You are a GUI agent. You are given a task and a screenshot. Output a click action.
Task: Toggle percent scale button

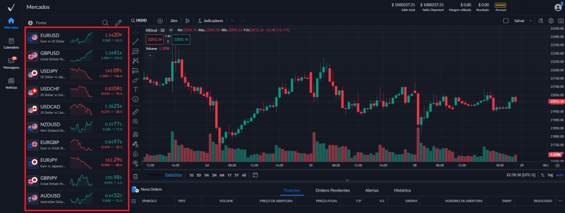pyautogui.click(x=543, y=175)
